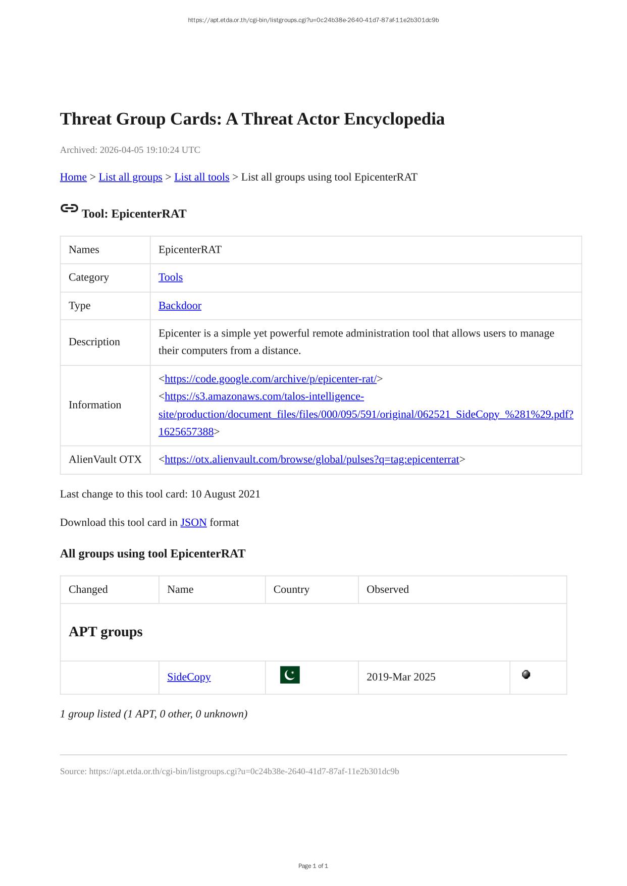Open the Google Code epicenter-rat archive link
Screen dimensions: 627x886
[271, 379]
